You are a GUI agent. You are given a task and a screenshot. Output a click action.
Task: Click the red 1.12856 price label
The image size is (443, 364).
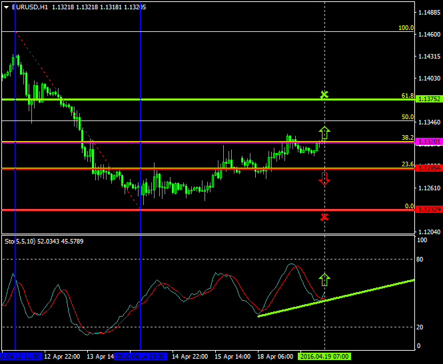tap(428, 168)
